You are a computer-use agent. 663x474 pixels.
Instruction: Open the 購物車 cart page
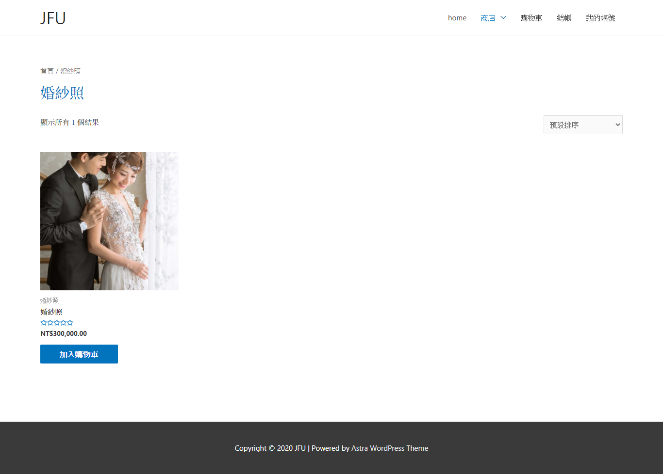[x=531, y=18]
